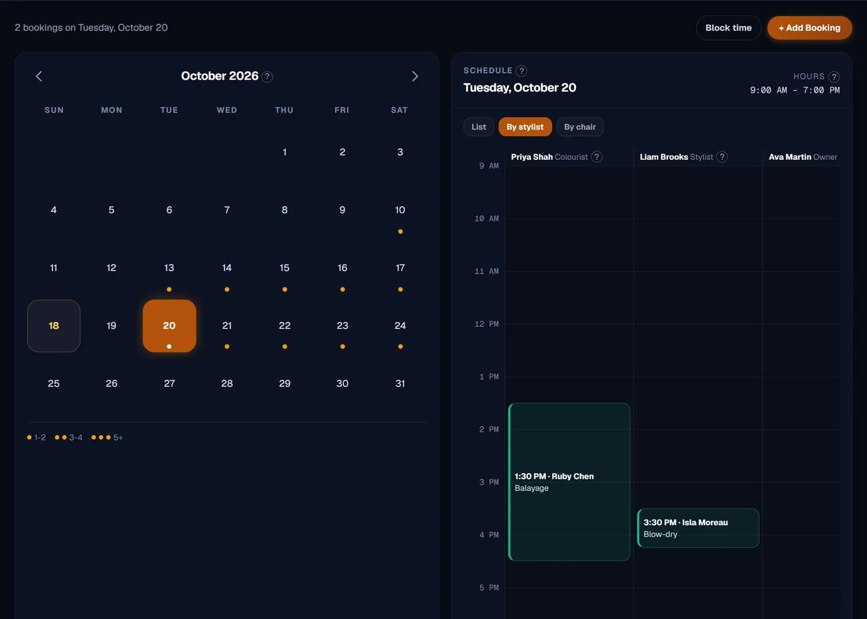The width and height of the screenshot is (867, 619).
Task: Choose October 1 on the calendar
Action: 284,152
